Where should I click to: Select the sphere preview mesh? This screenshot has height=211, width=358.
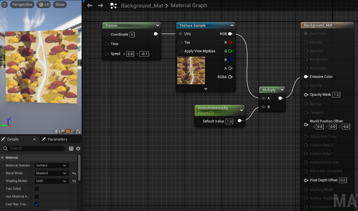(x=63, y=131)
